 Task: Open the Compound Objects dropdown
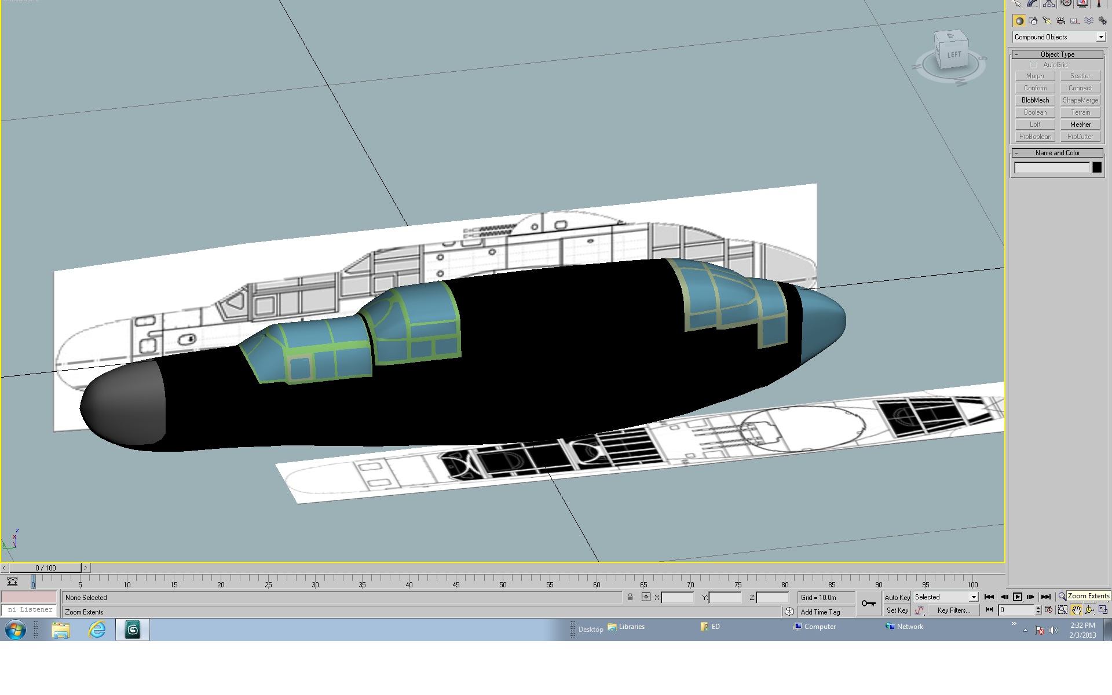(1059, 37)
